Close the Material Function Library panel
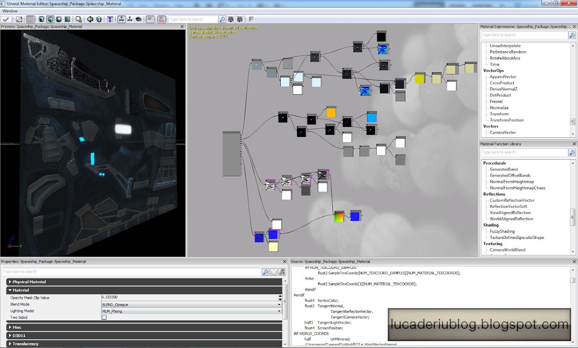The image size is (578, 348). (574, 144)
